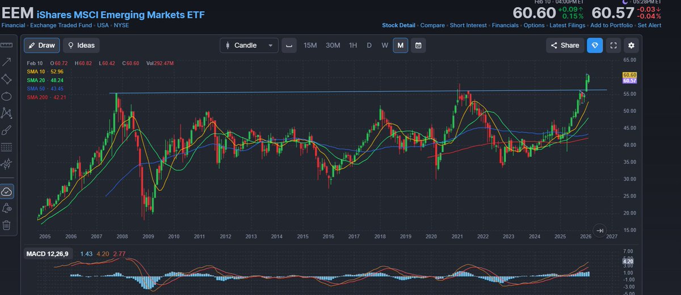Click the 4.20 MACD axis value label
This screenshot has height=295, width=681.
point(629,262)
